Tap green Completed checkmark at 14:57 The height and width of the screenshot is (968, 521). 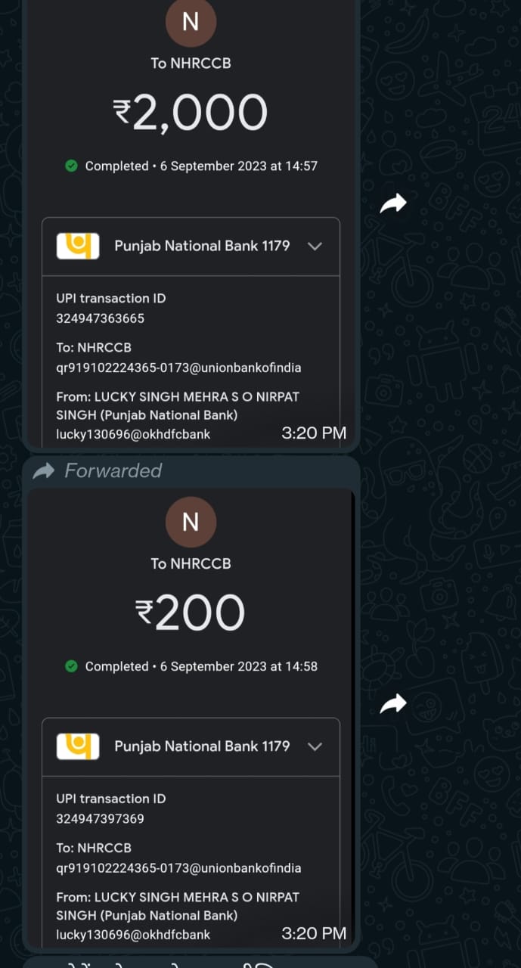(x=71, y=166)
